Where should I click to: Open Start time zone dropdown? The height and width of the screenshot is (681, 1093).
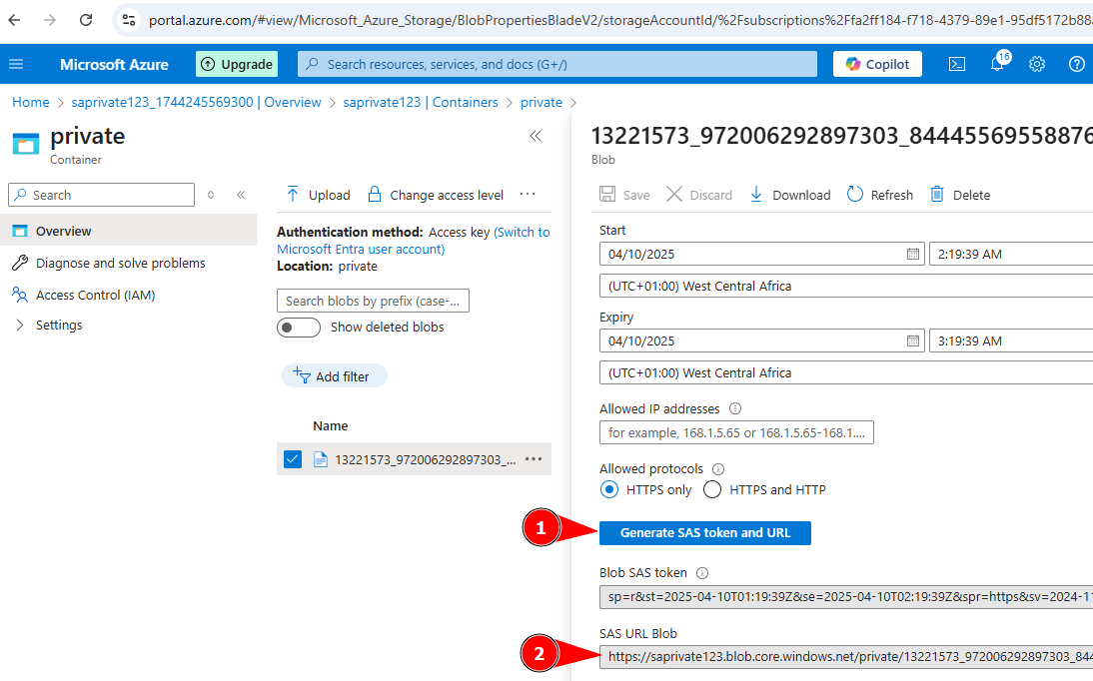click(846, 286)
